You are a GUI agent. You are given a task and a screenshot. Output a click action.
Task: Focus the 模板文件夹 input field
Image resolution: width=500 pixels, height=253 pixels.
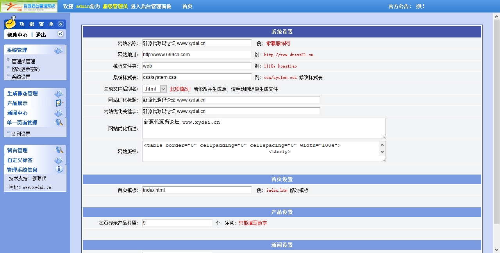(197, 66)
